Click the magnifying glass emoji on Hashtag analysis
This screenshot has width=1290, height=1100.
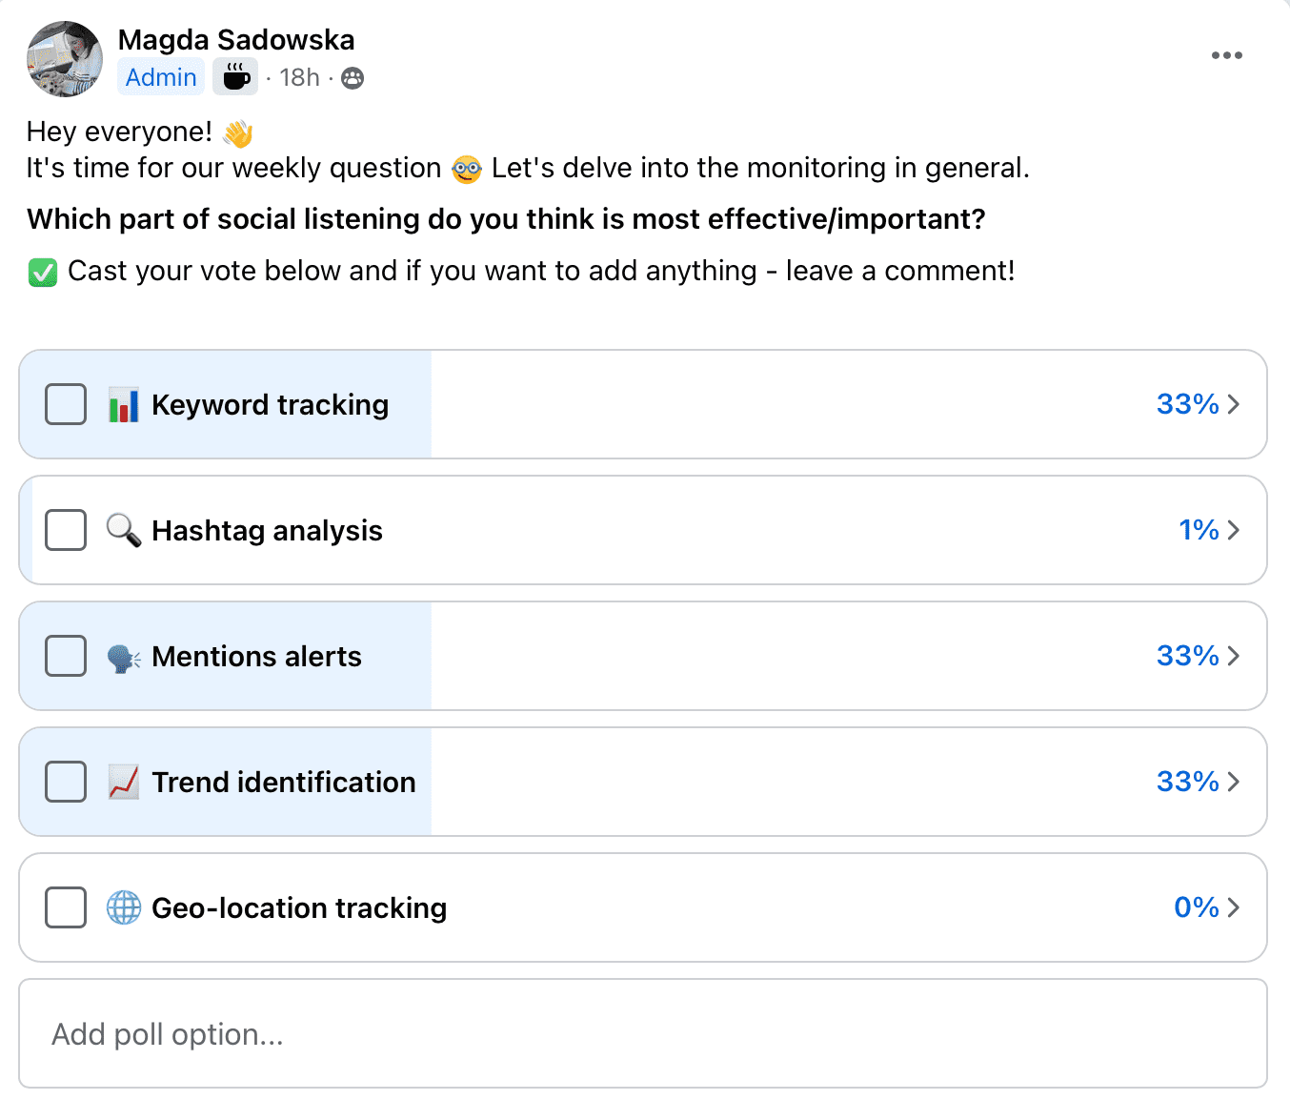[124, 530]
